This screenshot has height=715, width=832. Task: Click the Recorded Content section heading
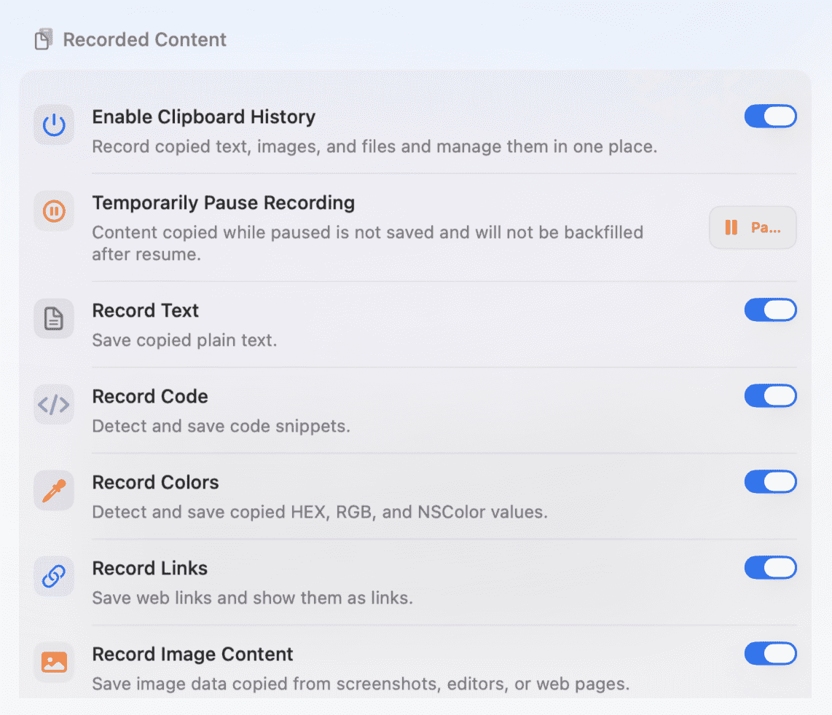[145, 40]
